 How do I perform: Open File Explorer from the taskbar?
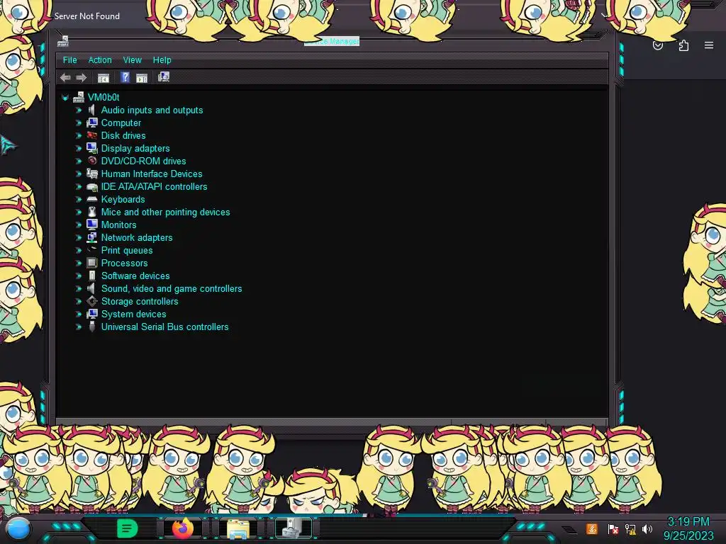pyautogui.click(x=238, y=528)
